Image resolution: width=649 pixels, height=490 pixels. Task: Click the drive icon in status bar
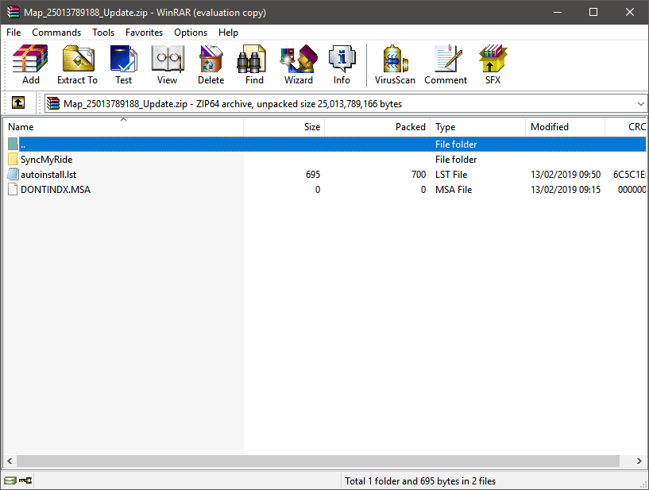click(x=10, y=480)
